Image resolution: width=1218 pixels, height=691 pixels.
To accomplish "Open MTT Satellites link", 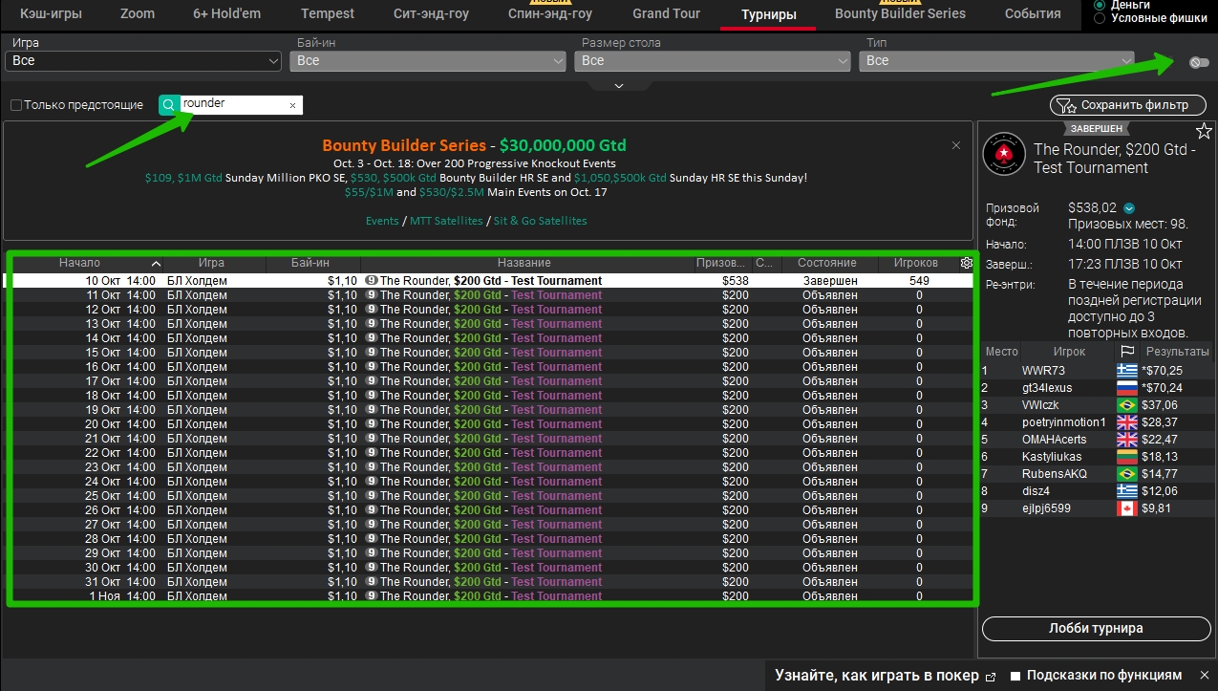I will click(x=446, y=221).
